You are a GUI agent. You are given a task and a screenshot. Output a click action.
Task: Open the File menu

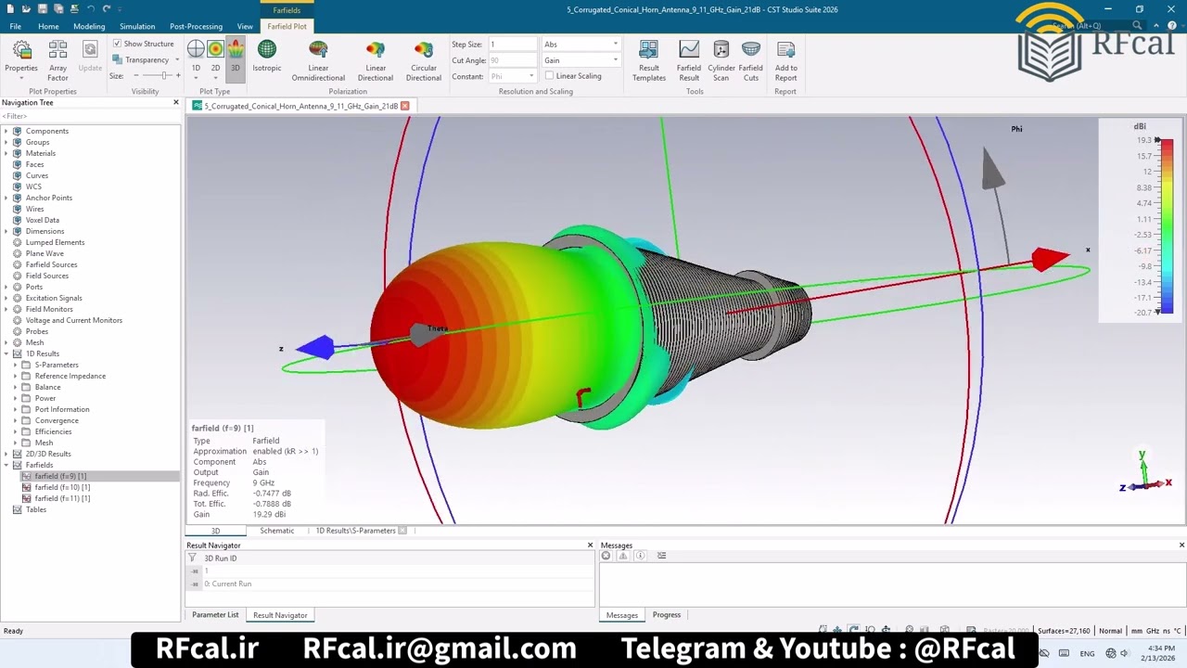tap(16, 26)
